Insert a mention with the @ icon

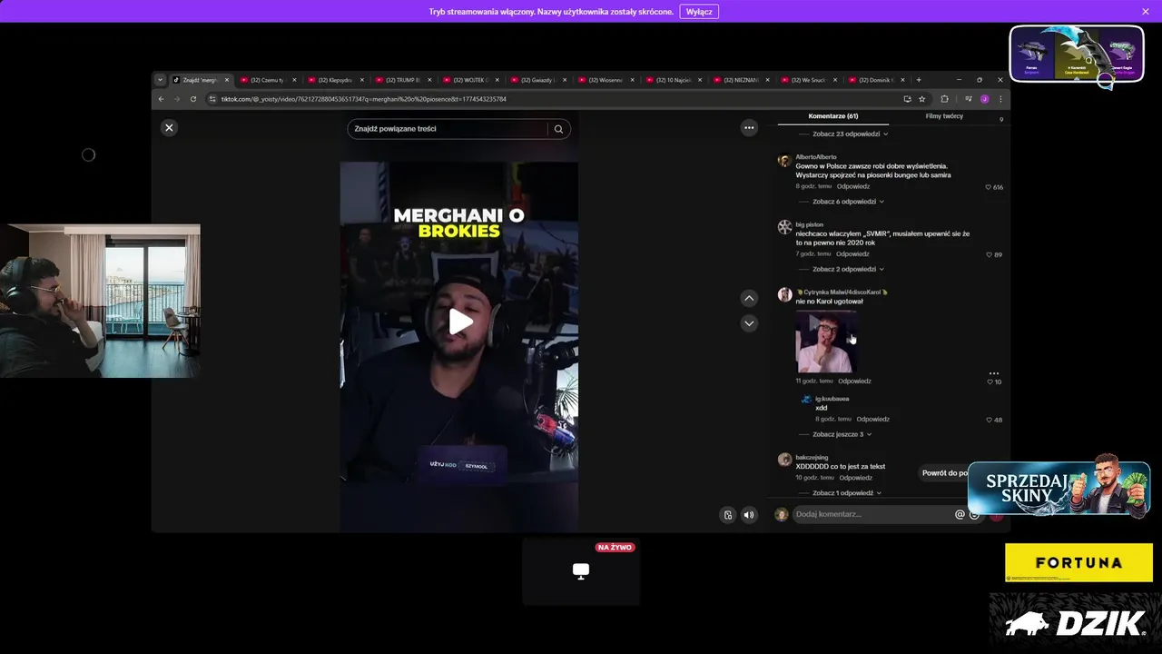[x=960, y=514]
